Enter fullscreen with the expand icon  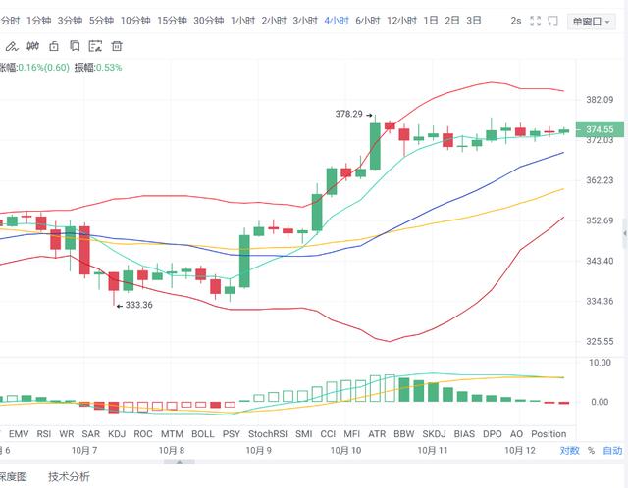point(536,21)
